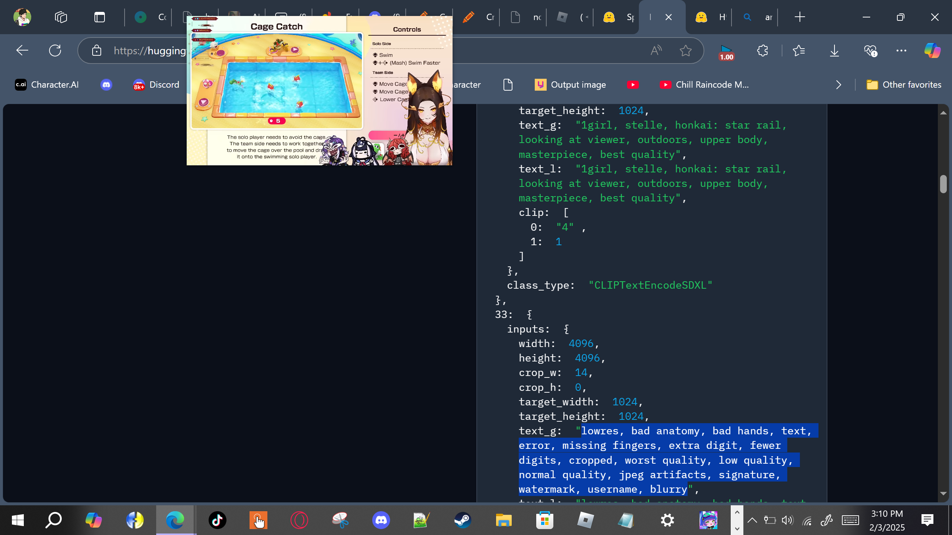Switch to Microsoft Edge in the taskbar
The image size is (952, 535).
pyautogui.click(x=175, y=520)
